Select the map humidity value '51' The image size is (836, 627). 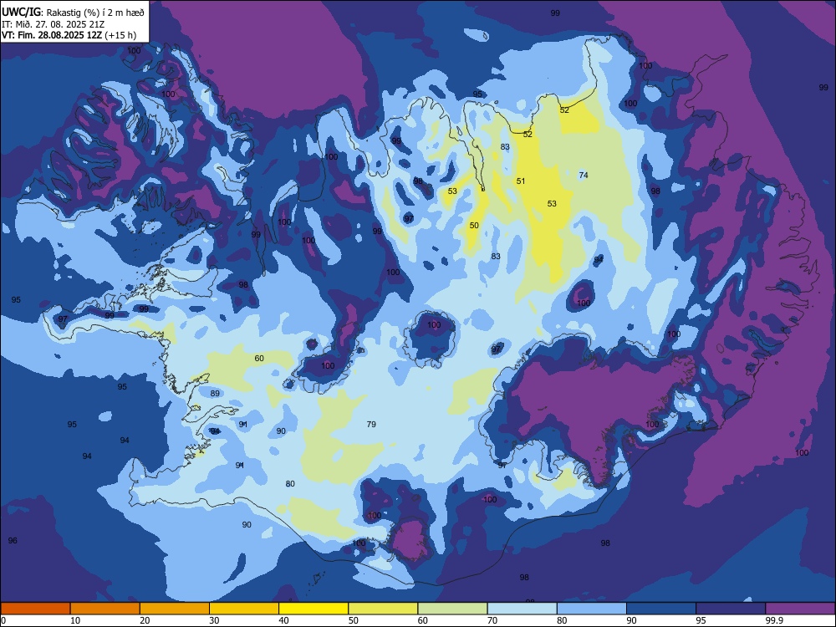tap(521, 181)
